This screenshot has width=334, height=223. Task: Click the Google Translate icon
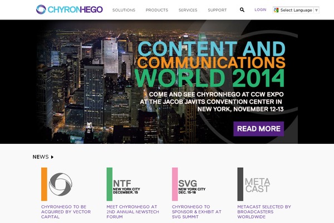[276, 10]
